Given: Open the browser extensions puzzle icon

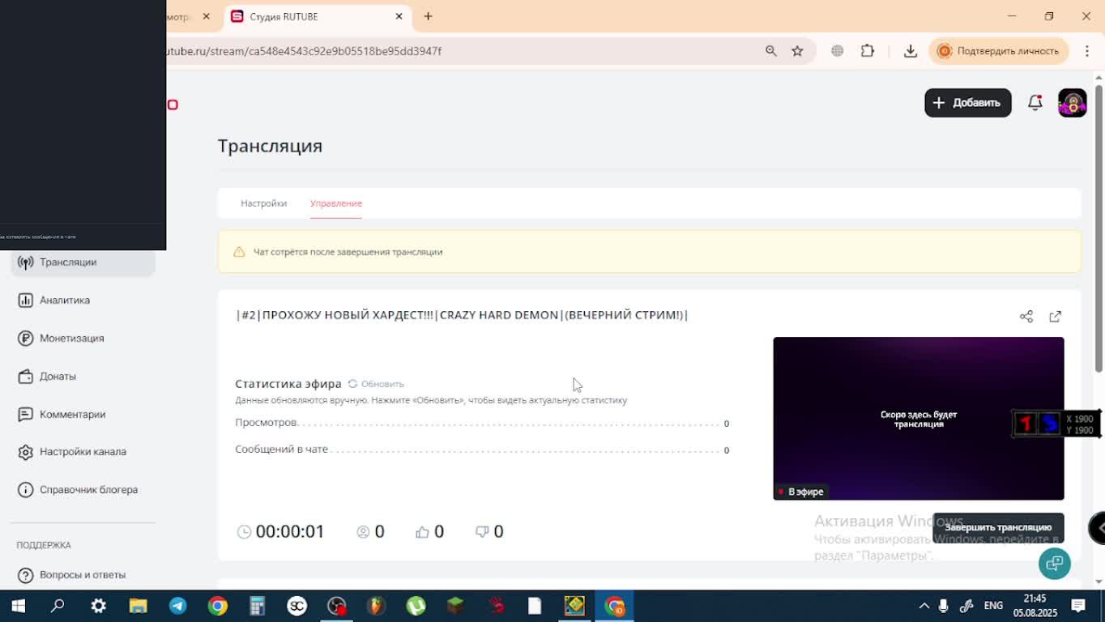Looking at the screenshot, I should pyautogui.click(x=868, y=51).
